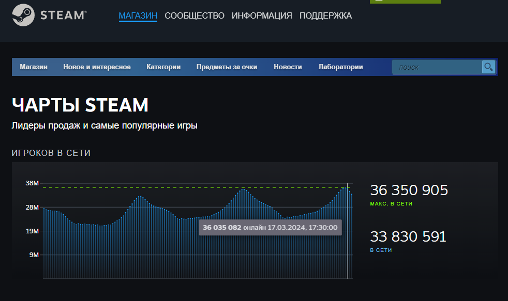Open the ПОДДЕРЖКА page

pyautogui.click(x=325, y=15)
